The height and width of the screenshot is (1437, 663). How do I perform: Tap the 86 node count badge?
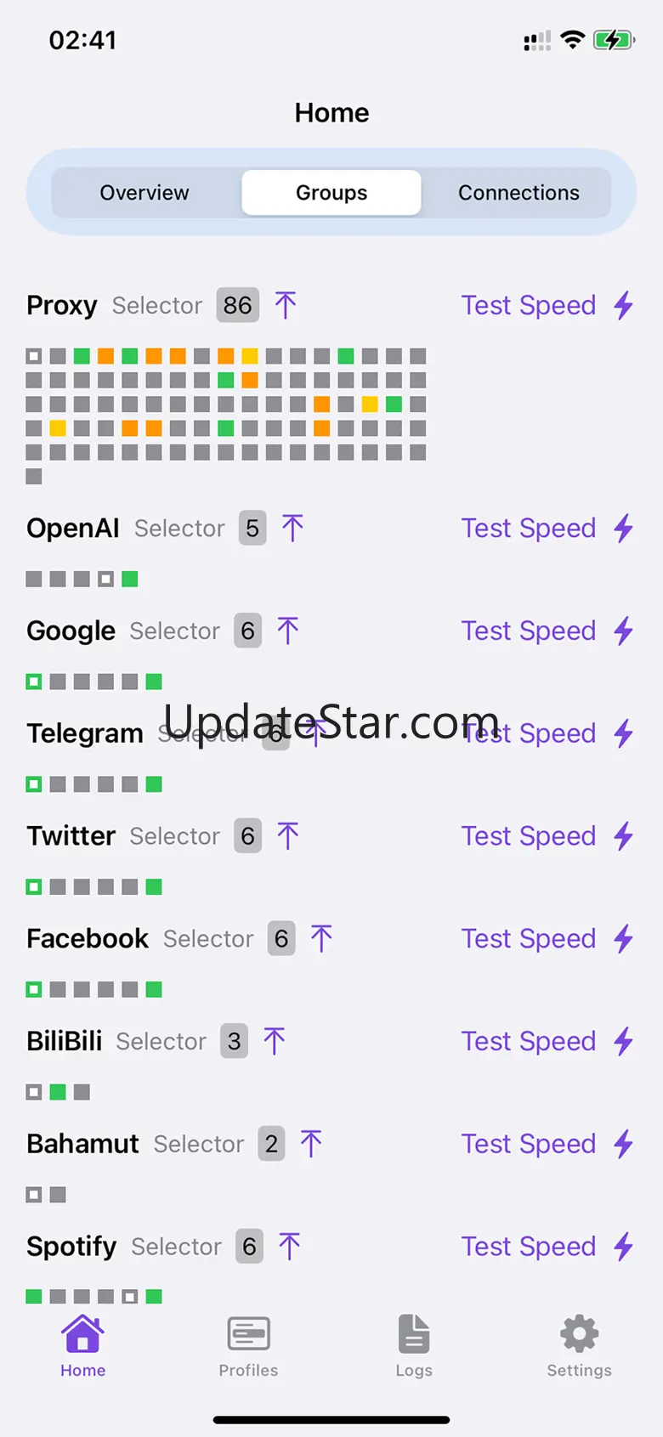point(238,305)
